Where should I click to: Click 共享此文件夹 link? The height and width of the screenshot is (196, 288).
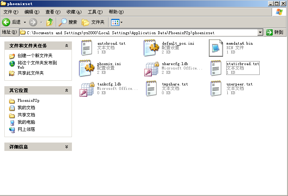pos(31,73)
